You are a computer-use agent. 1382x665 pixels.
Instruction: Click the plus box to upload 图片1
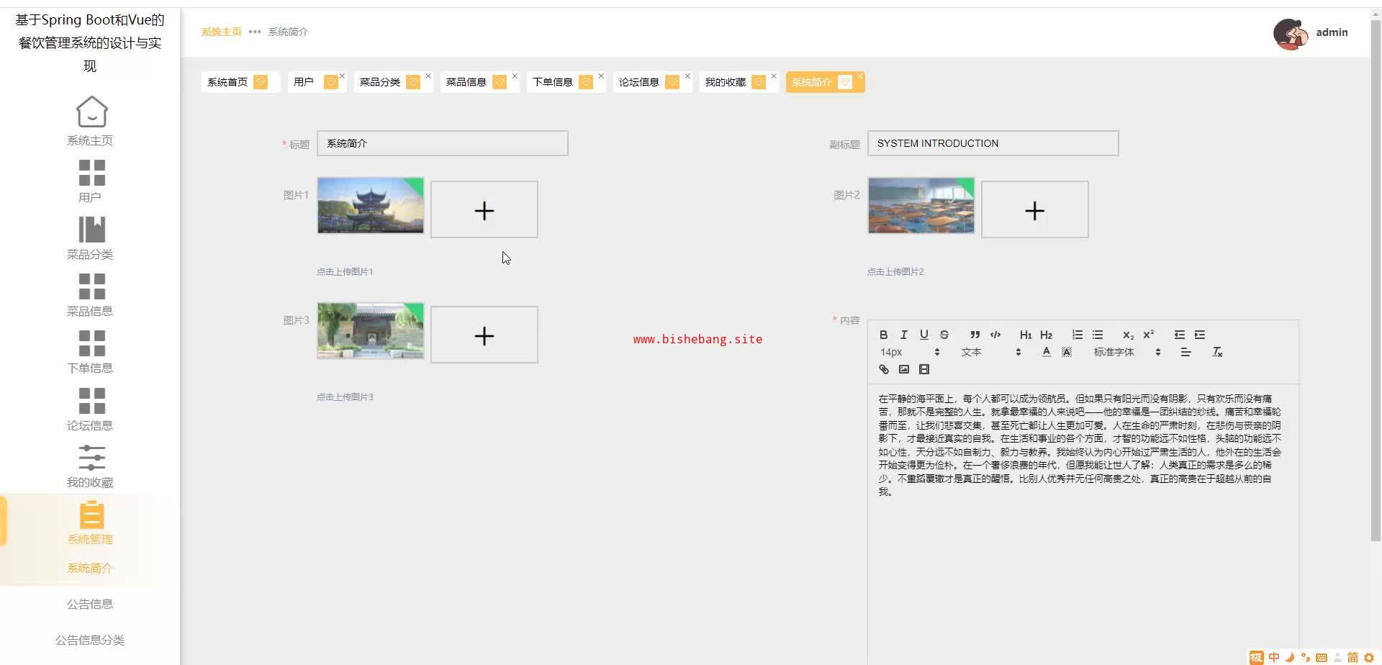[x=484, y=209]
